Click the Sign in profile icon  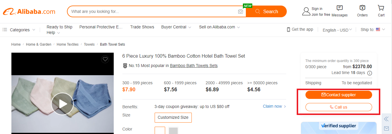tap(306, 11)
